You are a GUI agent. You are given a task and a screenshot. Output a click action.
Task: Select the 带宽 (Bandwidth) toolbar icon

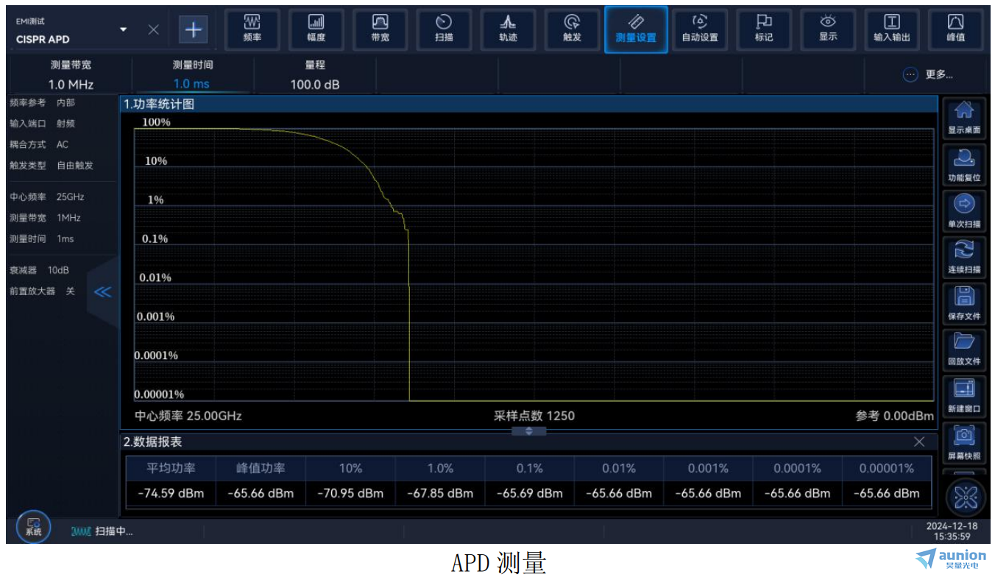point(380,29)
